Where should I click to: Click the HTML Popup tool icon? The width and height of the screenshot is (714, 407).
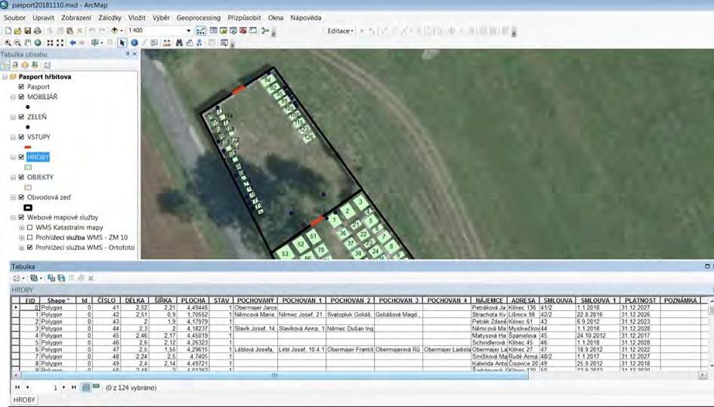[154, 43]
